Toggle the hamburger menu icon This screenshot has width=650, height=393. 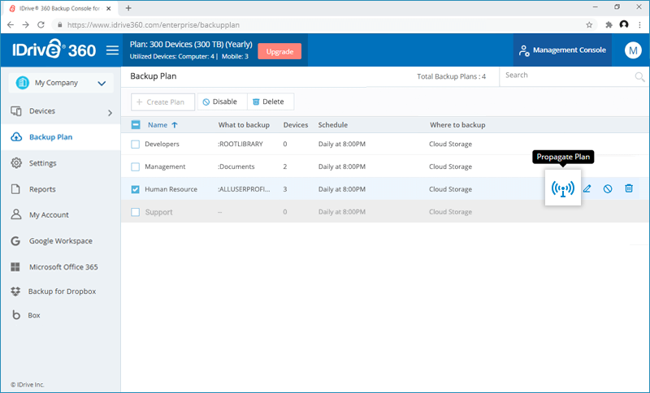point(113,50)
